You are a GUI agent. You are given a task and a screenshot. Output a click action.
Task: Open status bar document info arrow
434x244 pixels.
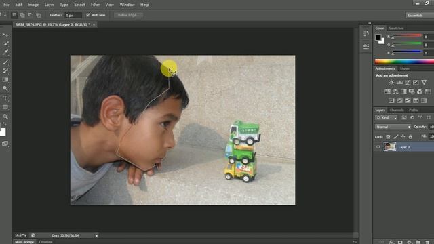(x=96, y=235)
